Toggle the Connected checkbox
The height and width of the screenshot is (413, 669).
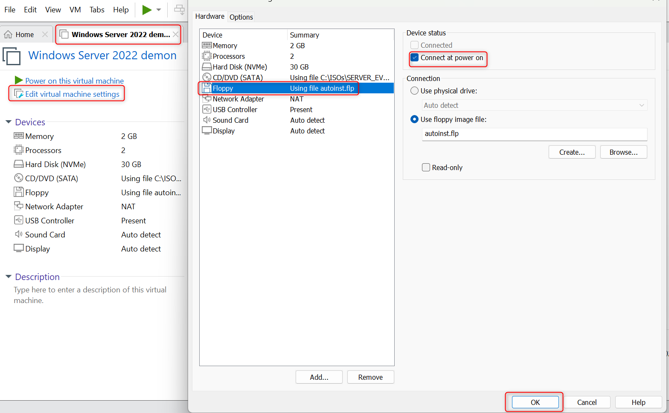click(x=414, y=45)
